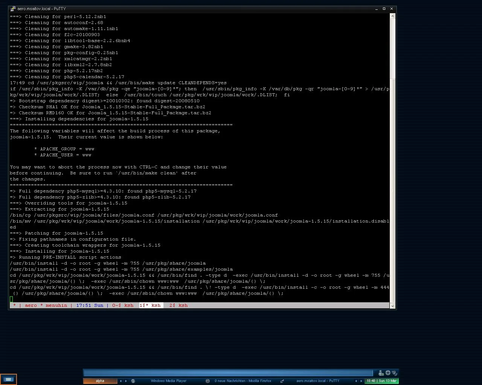The height and width of the screenshot is (385, 482).
Task: Click the PuTTY icon in the taskbar
Action: (x=282, y=381)
